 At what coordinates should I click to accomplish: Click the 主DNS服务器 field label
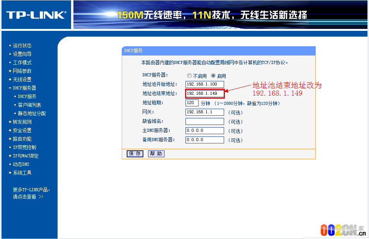[156, 131]
